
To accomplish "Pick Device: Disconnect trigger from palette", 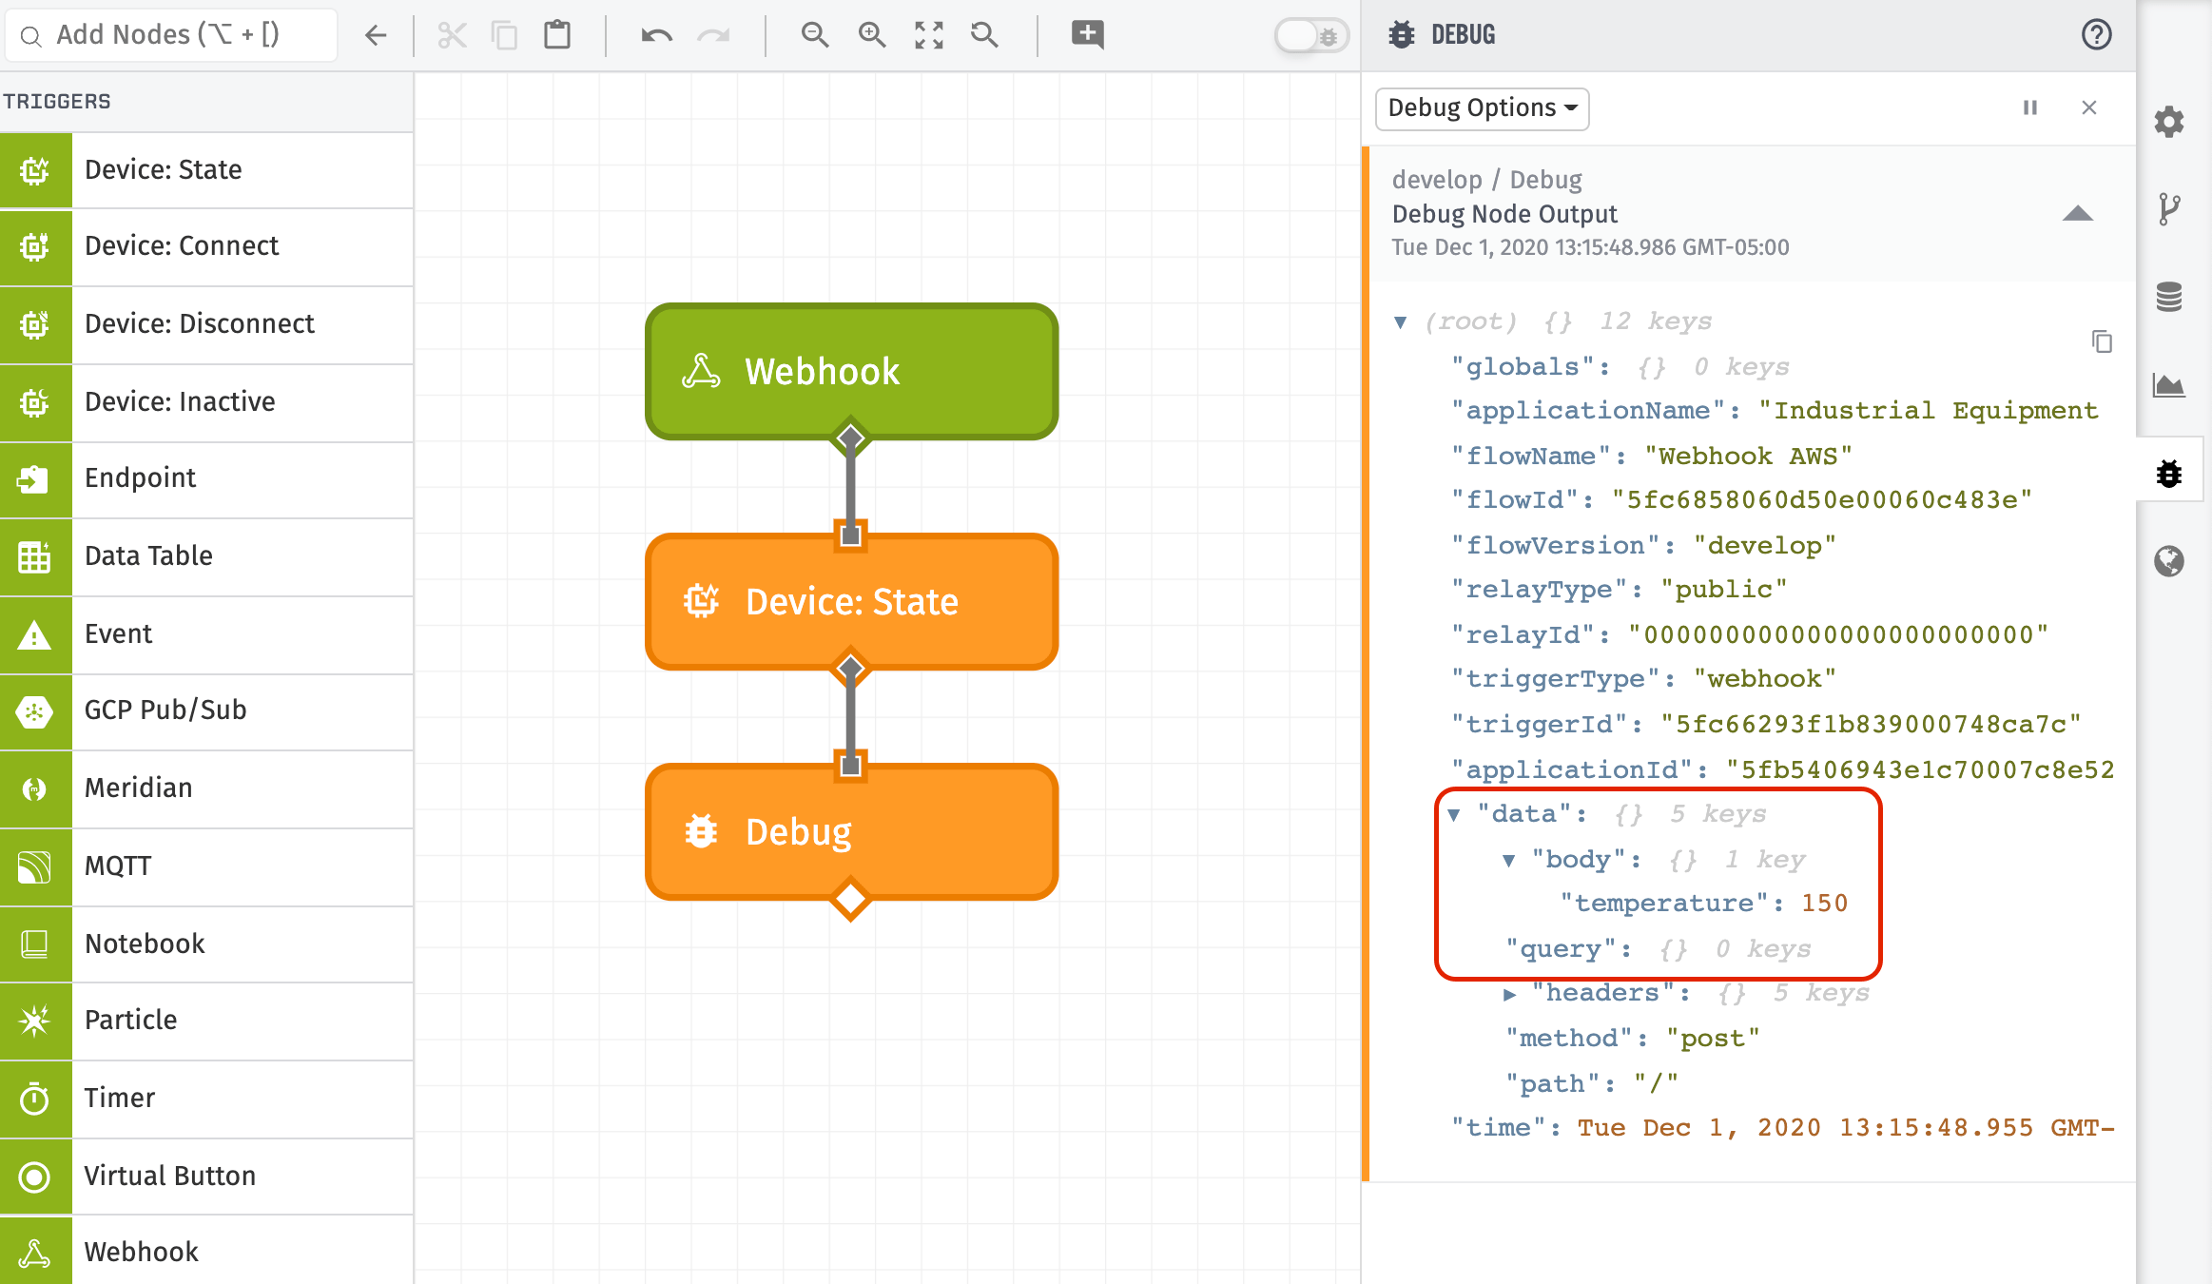I will pos(206,324).
